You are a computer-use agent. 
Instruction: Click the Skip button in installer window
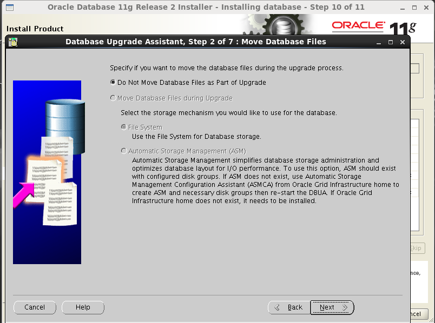pyautogui.click(x=418, y=248)
